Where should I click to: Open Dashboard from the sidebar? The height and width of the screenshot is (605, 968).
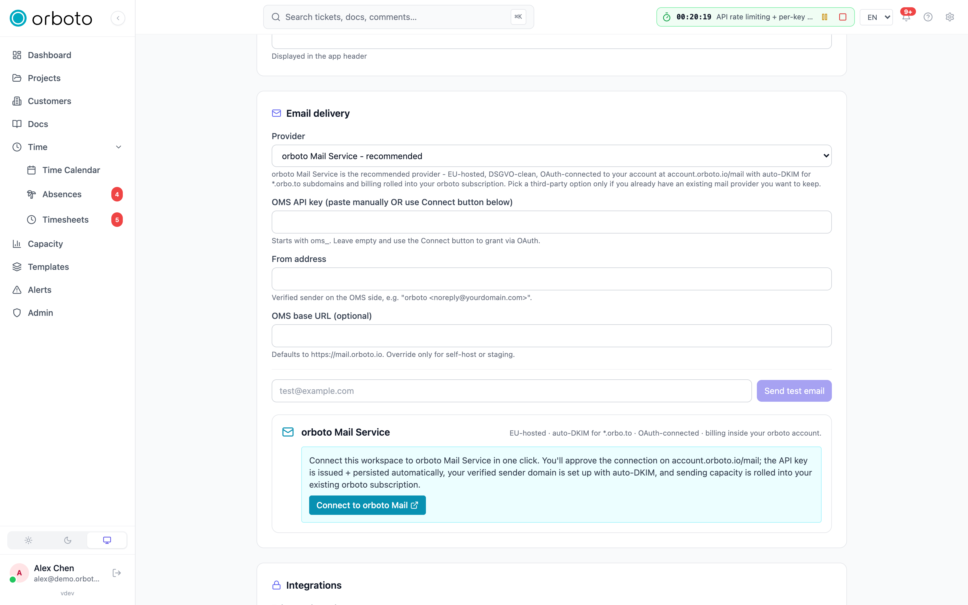pyautogui.click(x=67, y=55)
